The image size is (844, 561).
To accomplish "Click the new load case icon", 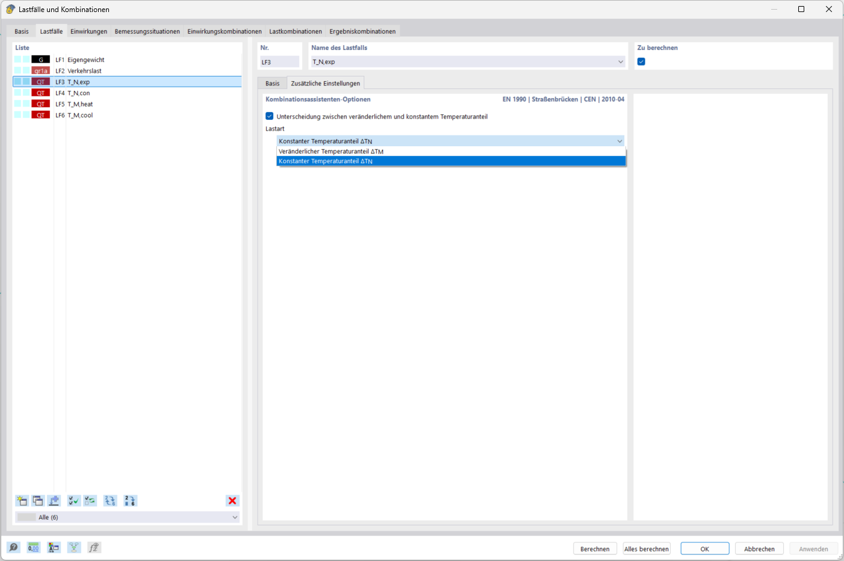I will [22, 501].
